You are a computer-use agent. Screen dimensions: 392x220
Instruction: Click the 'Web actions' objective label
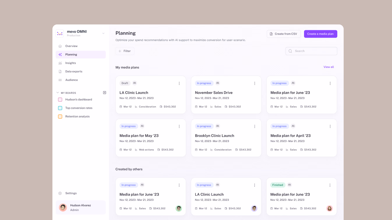[146, 150]
